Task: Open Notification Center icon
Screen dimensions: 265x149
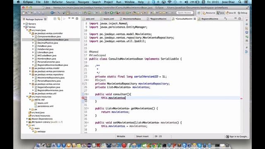Action: [x=246, y=2]
